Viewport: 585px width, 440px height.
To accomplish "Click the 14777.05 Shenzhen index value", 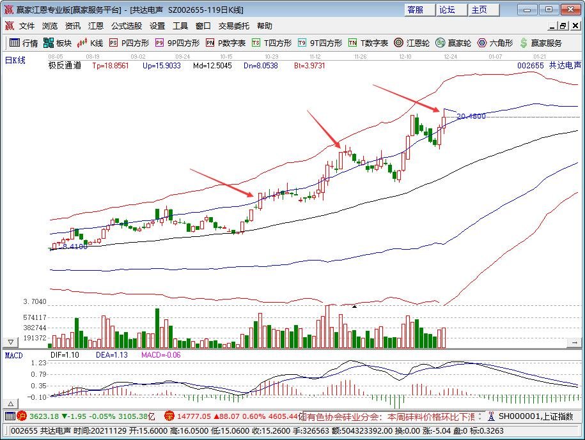I will (194, 416).
